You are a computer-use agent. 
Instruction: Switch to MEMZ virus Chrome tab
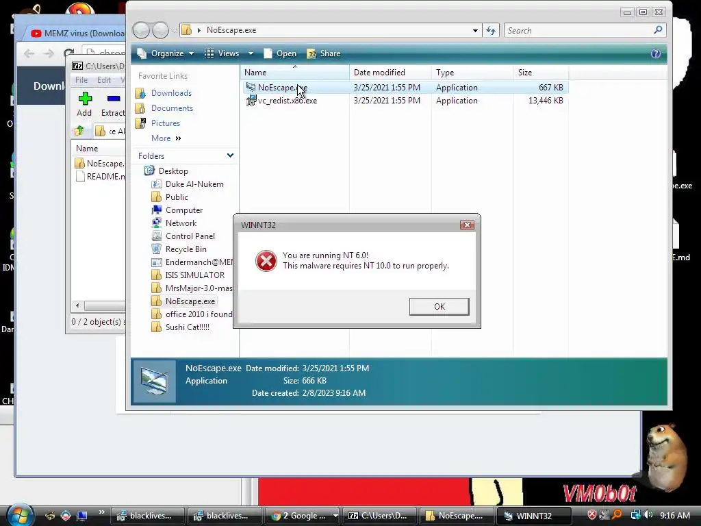[x=78, y=33]
